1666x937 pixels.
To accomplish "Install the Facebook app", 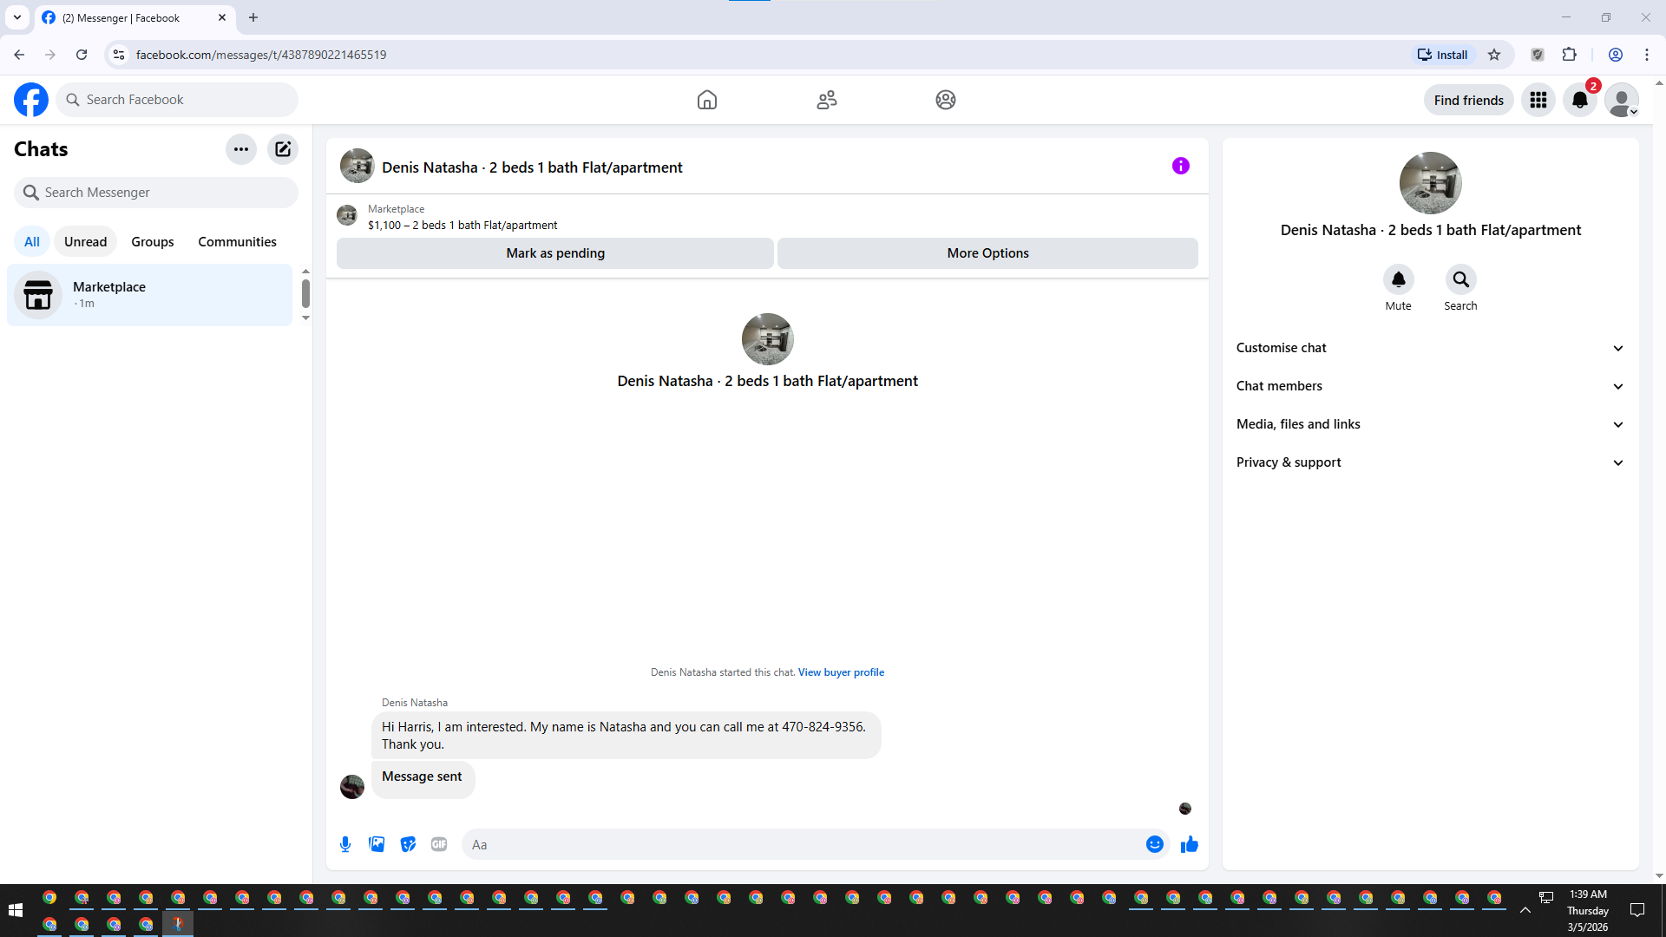I will click(1443, 55).
